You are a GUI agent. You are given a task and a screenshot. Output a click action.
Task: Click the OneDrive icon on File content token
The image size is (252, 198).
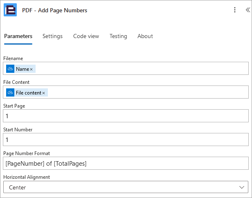click(10, 92)
